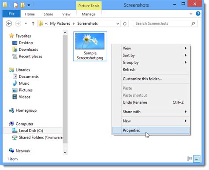209x170 pixels.
Task: Open the View submenu in the context menu
Action: coord(151,48)
